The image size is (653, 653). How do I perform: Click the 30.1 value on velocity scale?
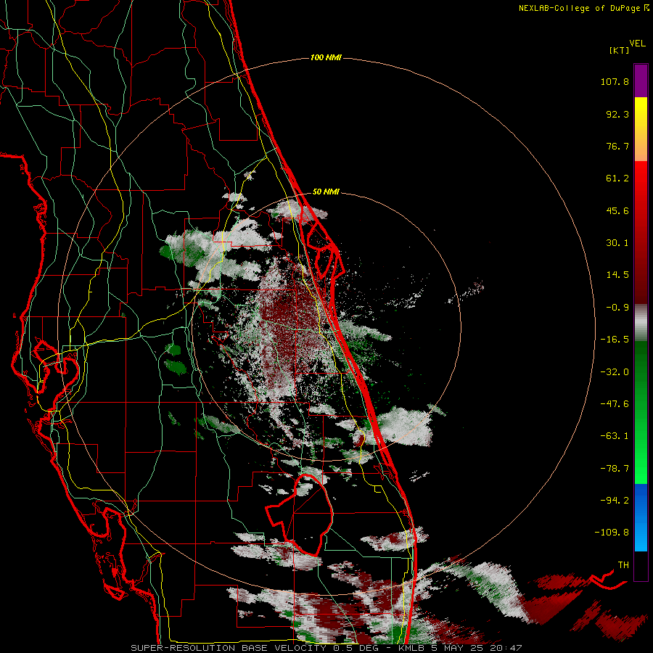point(617,243)
